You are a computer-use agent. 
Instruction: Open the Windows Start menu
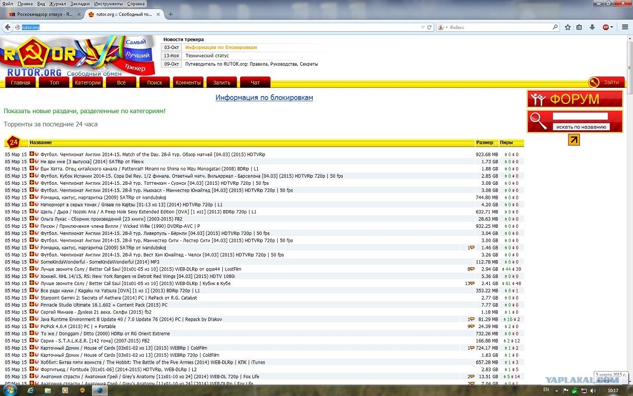tap(10, 390)
